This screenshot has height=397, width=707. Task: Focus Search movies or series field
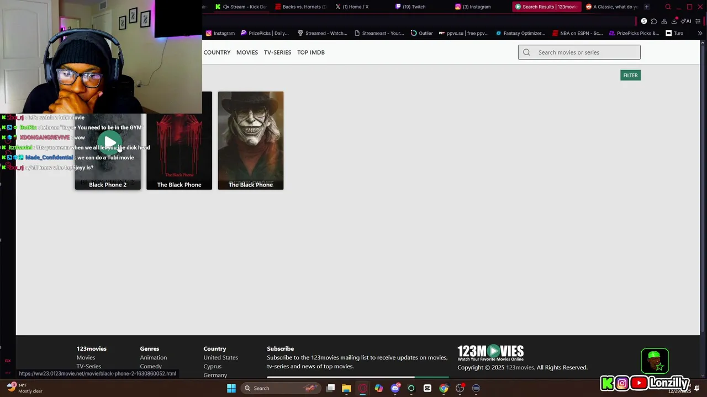[579, 52]
